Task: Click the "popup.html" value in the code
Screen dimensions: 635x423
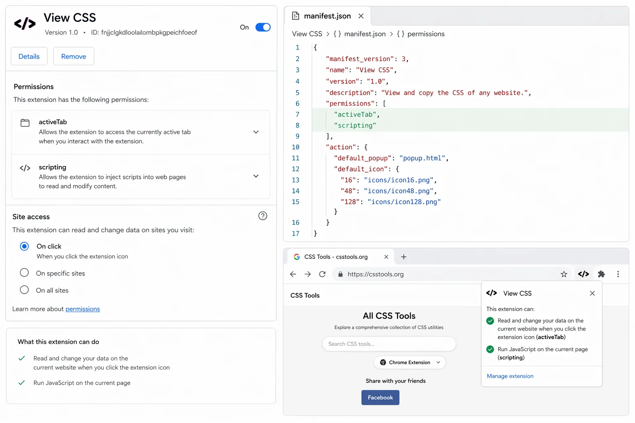Action: pos(422,158)
